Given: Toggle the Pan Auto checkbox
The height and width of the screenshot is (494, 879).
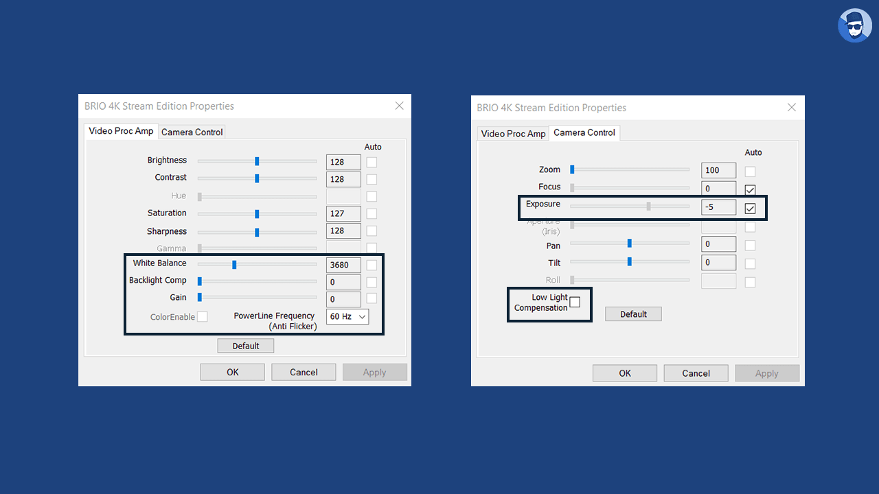Looking at the screenshot, I should pos(750,246).
